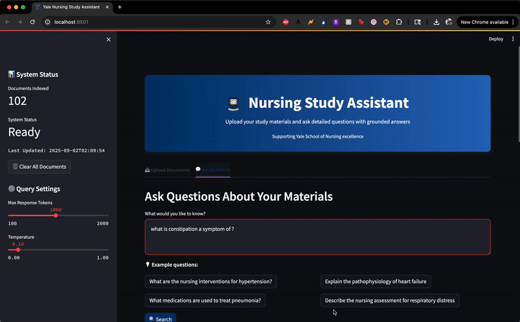Screen dimensions: 520x322
Task: Click the page vertical scrollbar
Action: click(518, 94)
